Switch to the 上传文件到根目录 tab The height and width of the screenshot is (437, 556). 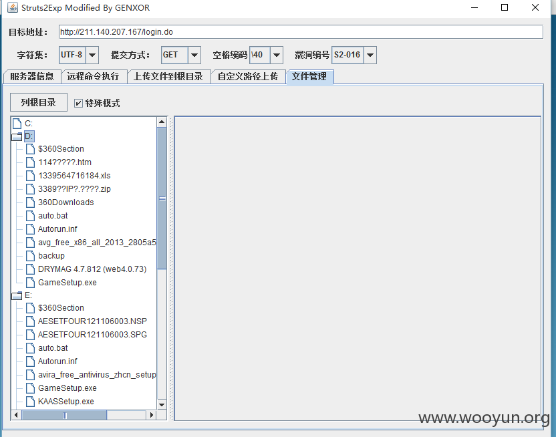pos(168,77)
